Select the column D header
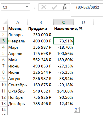The image size is (103, 115). tap(83, 22)
